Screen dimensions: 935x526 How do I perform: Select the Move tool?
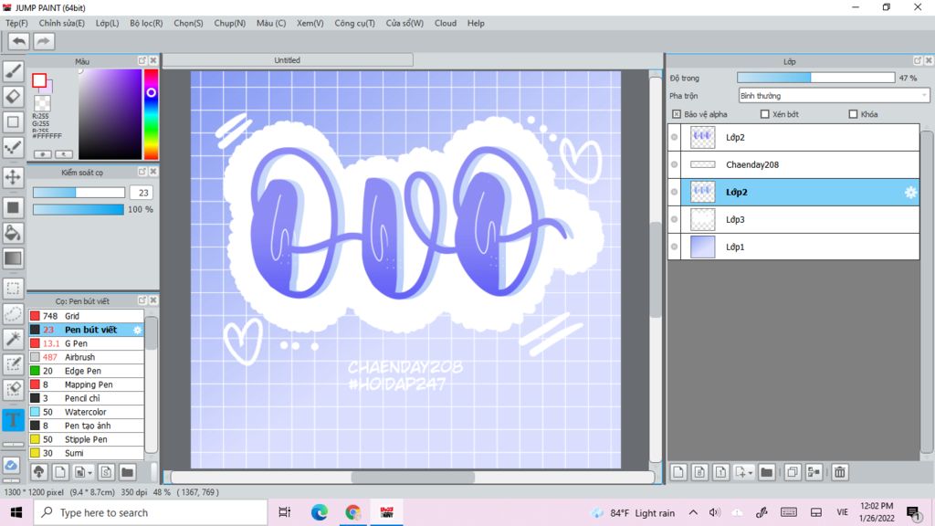pos(13,177)
